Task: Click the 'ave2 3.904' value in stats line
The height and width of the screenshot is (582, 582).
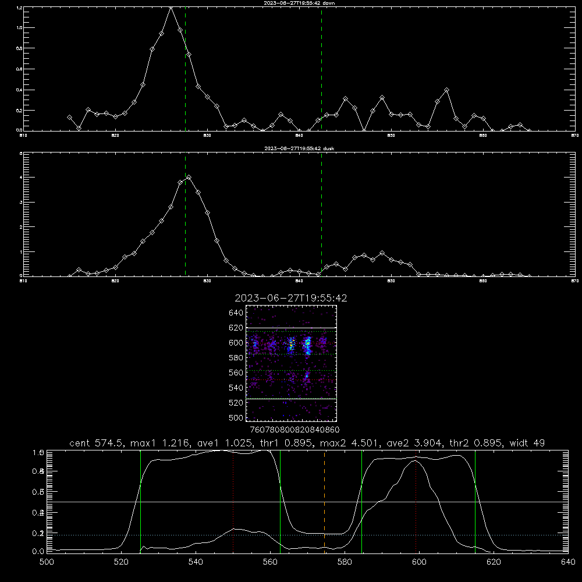Action: [x=414, y=443]
